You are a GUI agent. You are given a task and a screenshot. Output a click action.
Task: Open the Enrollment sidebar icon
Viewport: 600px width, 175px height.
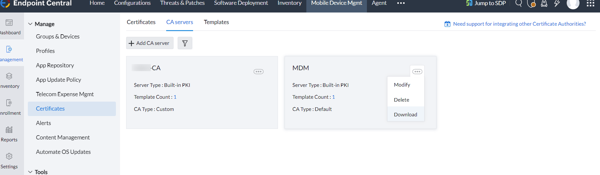point(9,103)
